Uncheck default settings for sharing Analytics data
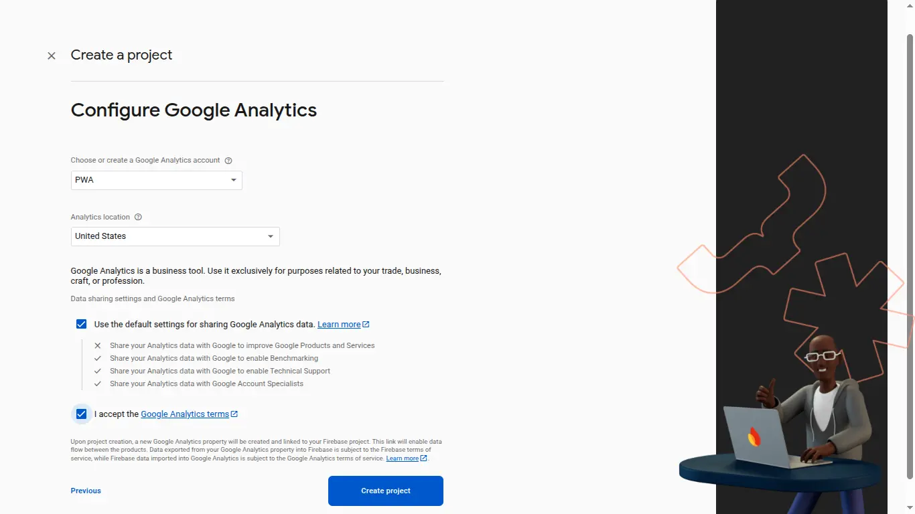This screenshot has width=915, height=514. (x=81, y=323)
